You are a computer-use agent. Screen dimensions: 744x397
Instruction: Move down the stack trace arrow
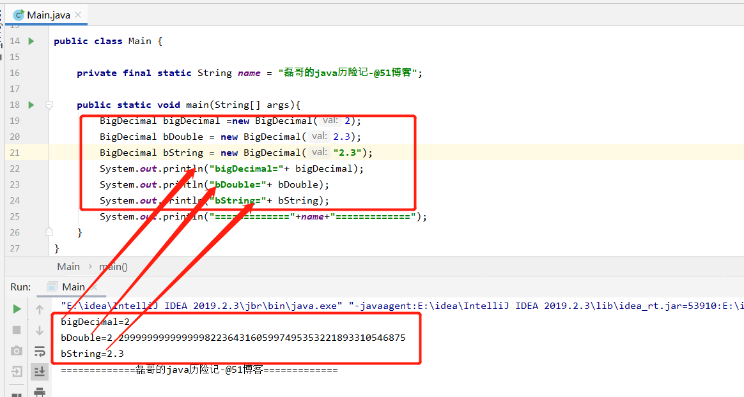pos(40,330)
